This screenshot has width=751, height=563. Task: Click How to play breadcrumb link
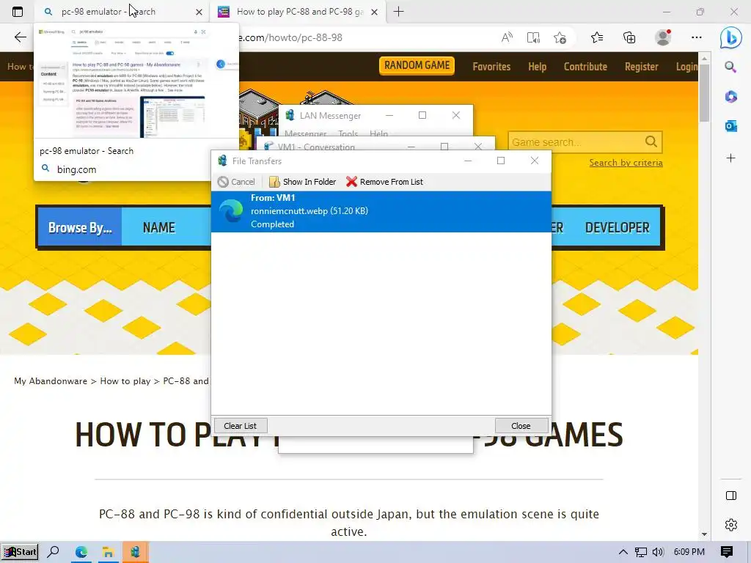point(125,381)
